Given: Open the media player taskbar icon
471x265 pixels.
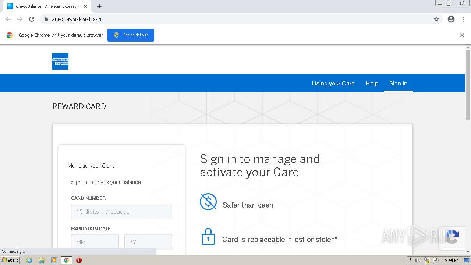Looking at the screenshot, I should point(54,260).
